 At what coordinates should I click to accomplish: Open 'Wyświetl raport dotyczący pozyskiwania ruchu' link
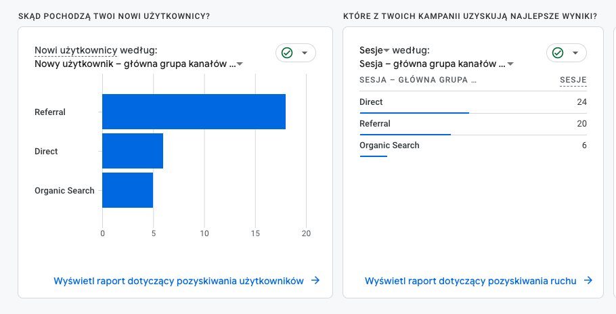point(470,281)
